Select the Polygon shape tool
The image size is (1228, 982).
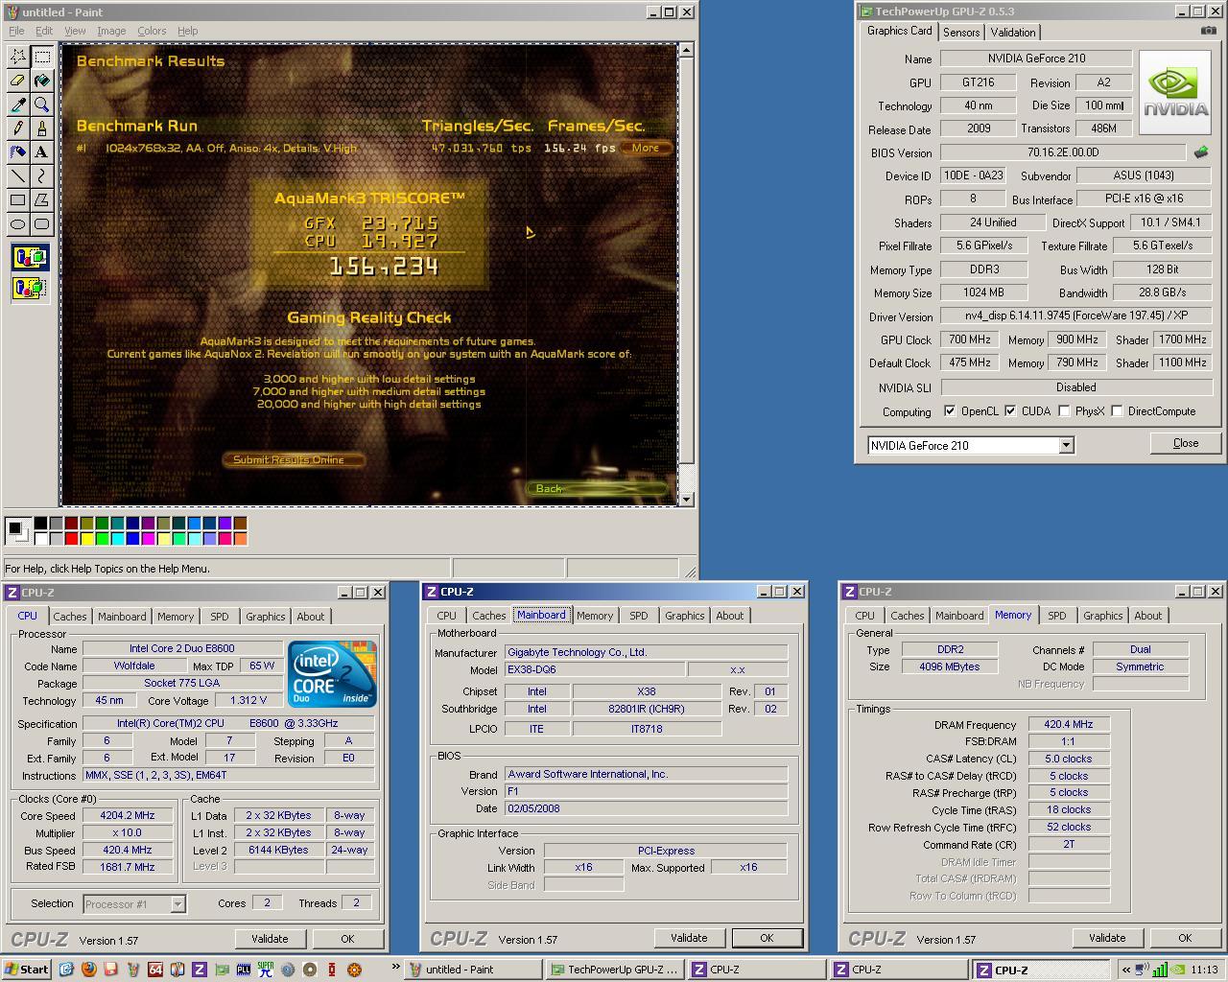pos(41,199)
